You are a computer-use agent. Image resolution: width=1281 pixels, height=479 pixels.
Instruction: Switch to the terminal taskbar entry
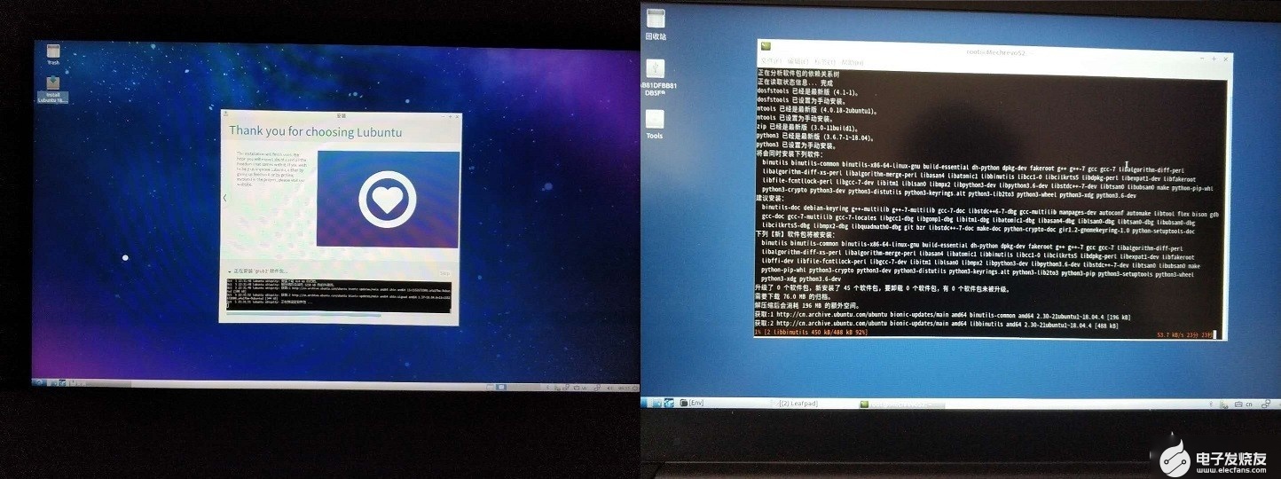[x=901, y=404]
